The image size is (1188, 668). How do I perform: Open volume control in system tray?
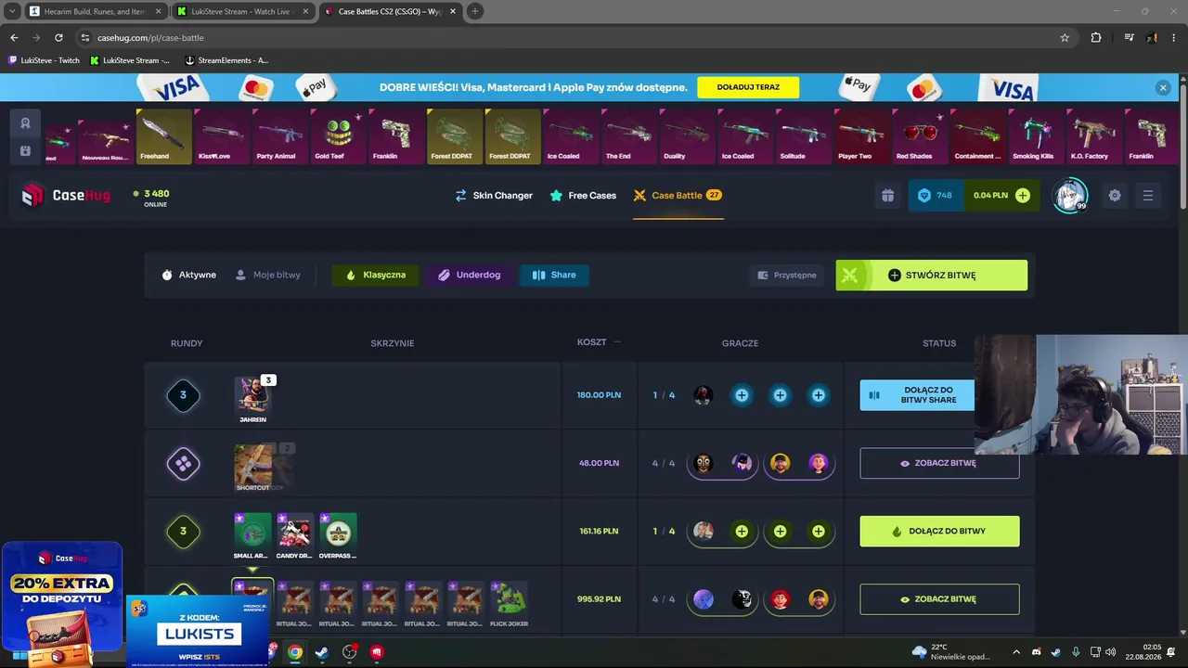(1111, 652)
